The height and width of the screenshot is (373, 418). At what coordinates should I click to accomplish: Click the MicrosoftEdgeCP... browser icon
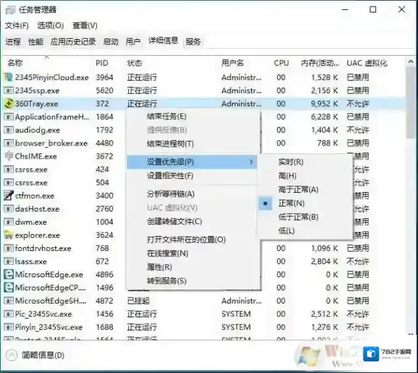pos(9,288)
